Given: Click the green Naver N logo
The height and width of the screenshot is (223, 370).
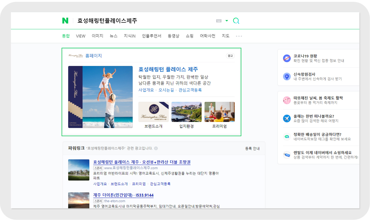Looking at the screenshot, I should click(x=65, y=21).
